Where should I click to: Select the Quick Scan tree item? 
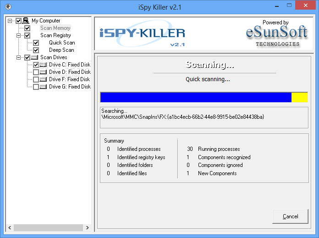coord(62,43)
